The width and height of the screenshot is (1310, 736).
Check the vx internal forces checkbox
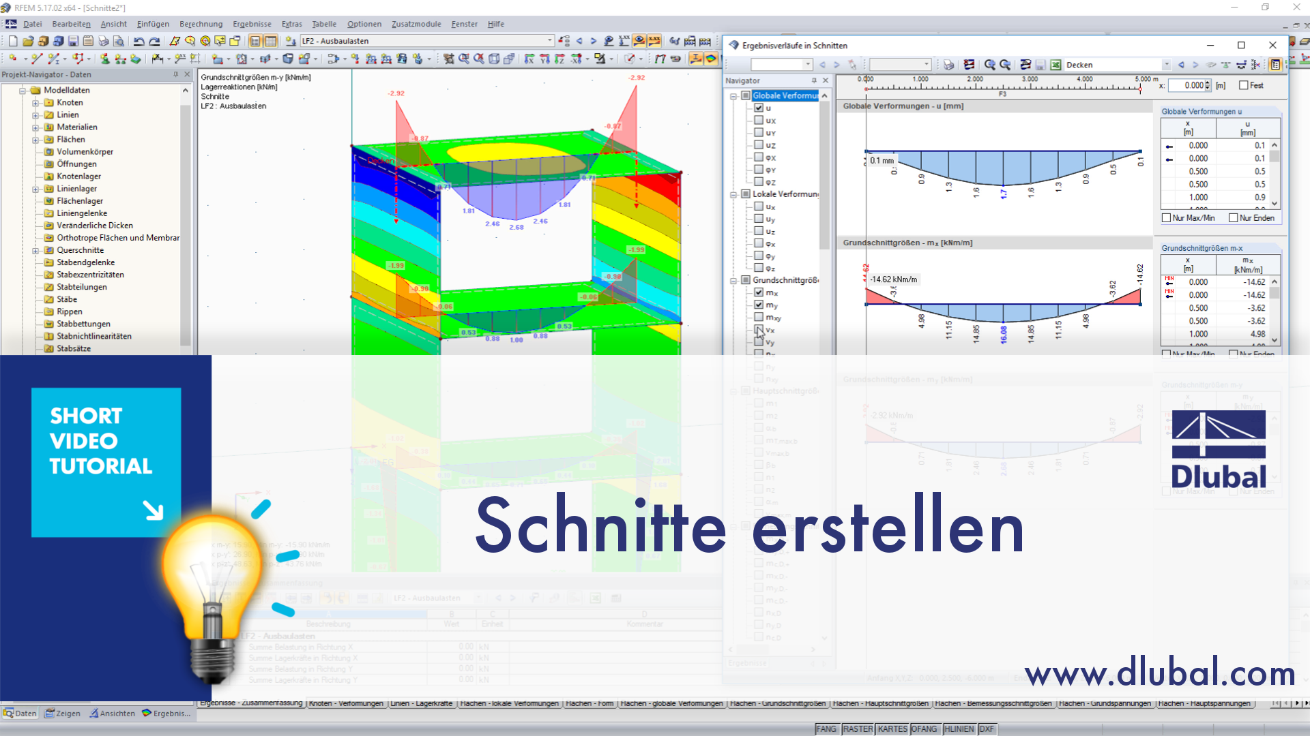(759, 329)
